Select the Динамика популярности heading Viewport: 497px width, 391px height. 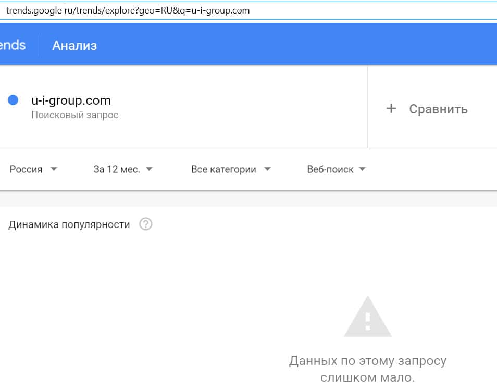point(69,225)
